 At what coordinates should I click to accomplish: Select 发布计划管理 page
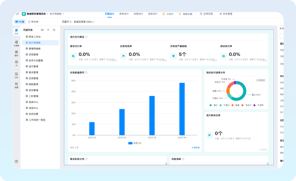click(x=40, y=61)
